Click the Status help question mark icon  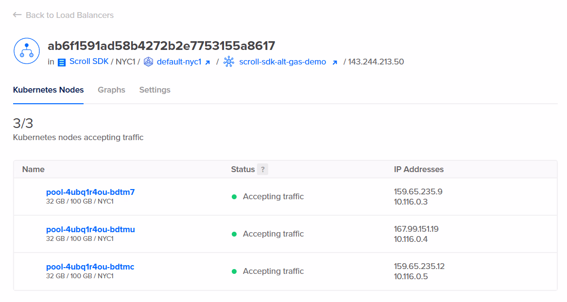(263, 169)
